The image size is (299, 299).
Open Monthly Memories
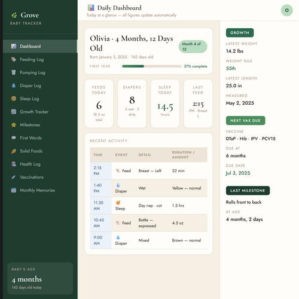[40, 190]
